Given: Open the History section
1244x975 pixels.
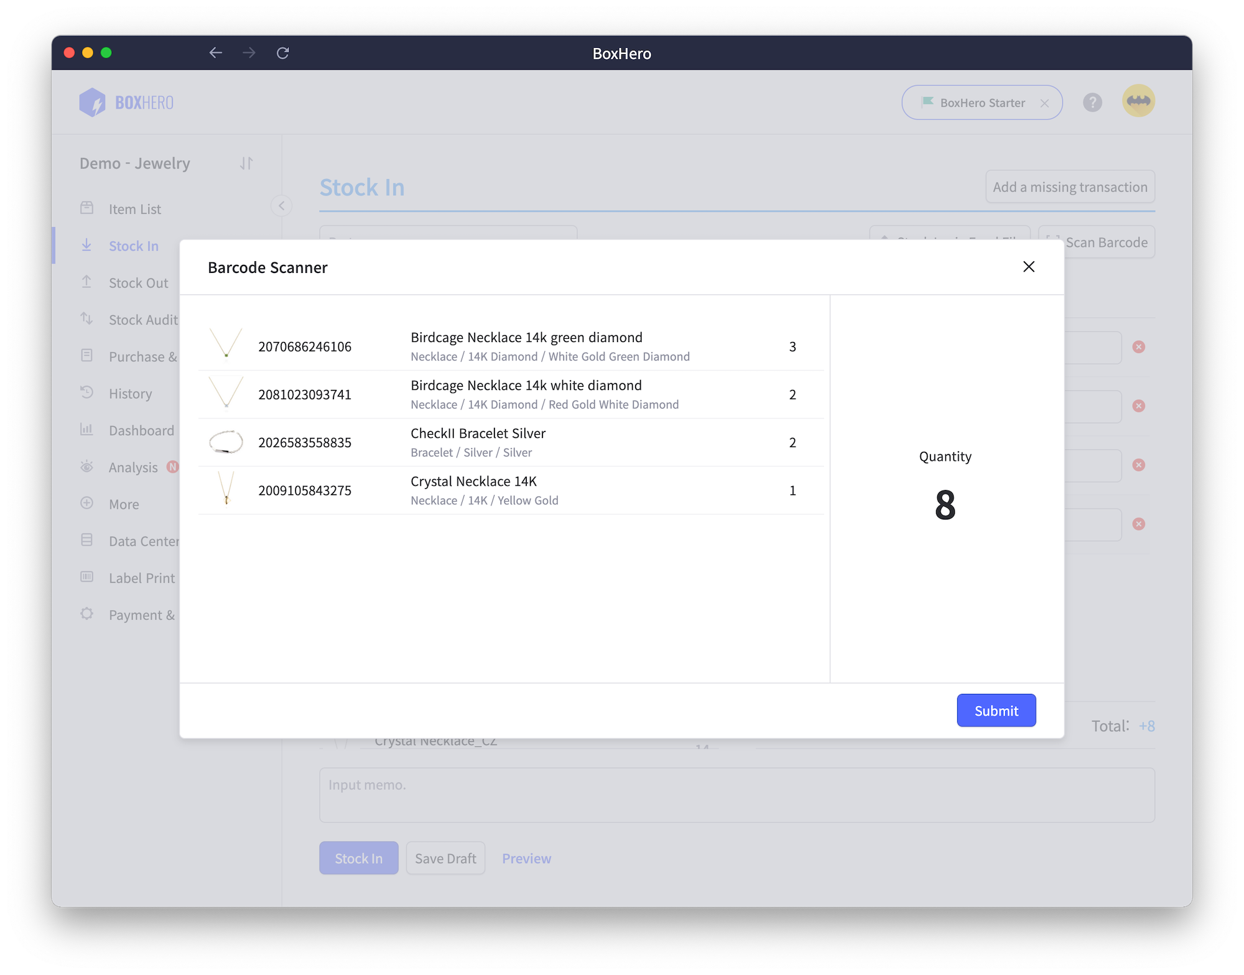Looking at the screenshot, I should click(x=129, y=394).
